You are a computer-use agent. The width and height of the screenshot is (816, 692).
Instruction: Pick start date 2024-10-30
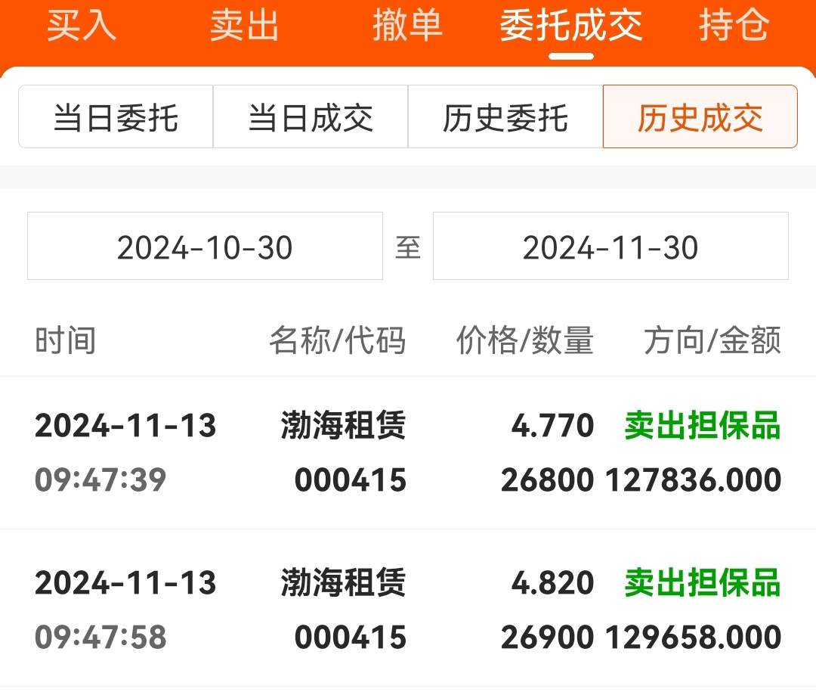(205, 246)
